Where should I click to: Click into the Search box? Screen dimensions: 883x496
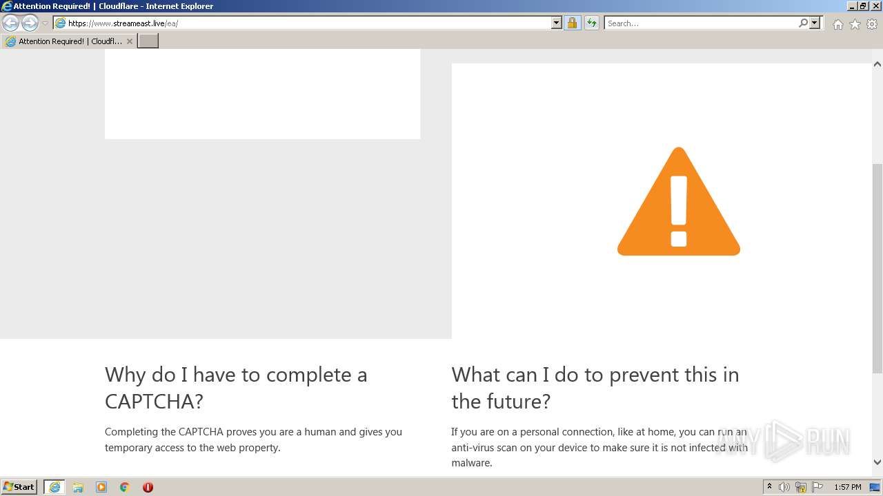tap(701, 23)
